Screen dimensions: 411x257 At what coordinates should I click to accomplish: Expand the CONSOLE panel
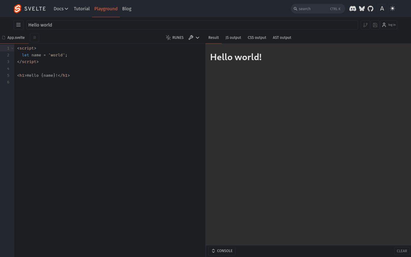tap(222, 251)
